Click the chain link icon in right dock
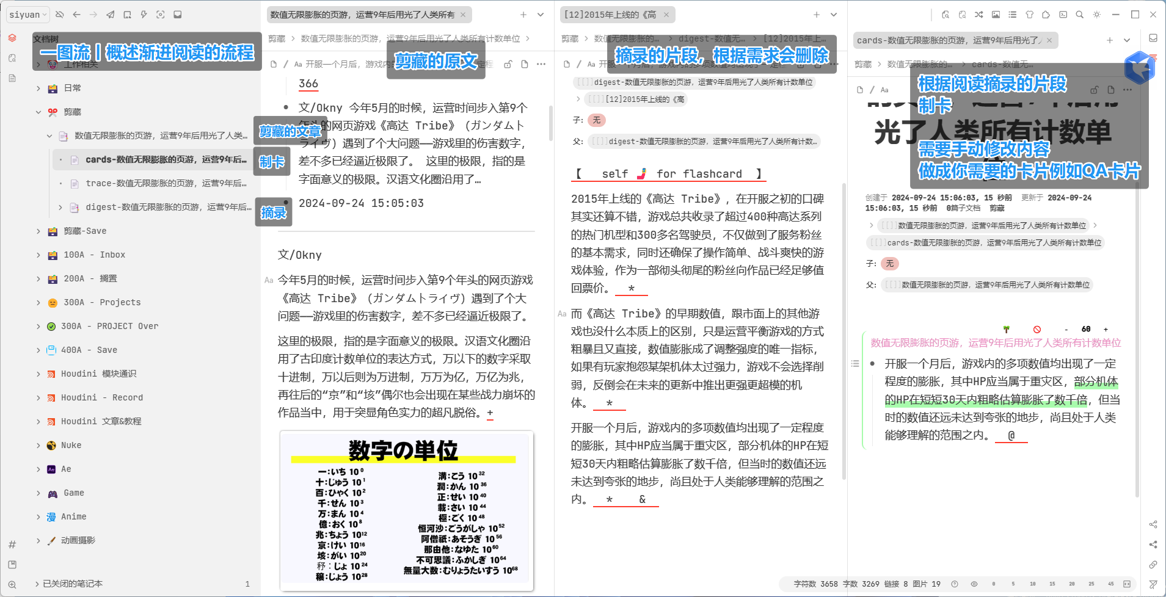The width and height of the screenshot is (1166, 597). (x=1153, y=565)
